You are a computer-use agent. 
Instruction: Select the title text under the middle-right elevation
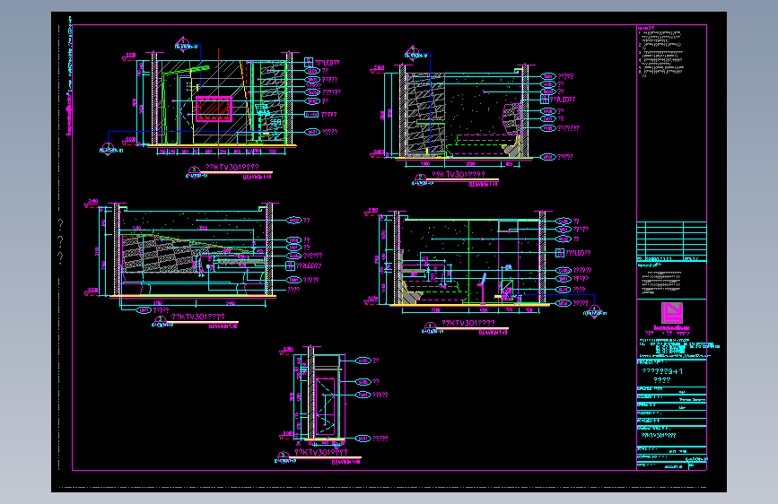coord(468,323)
